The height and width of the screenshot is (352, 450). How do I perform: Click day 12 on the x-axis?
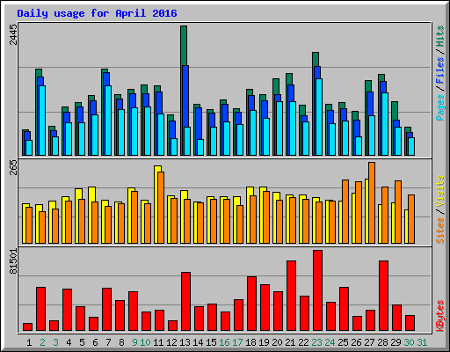[x=171, y=342]
